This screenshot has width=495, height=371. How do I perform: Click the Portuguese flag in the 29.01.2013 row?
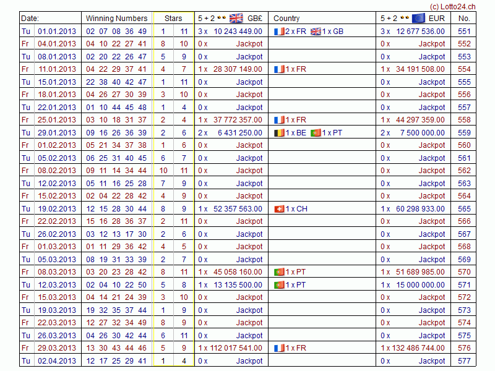click(316, 132)
